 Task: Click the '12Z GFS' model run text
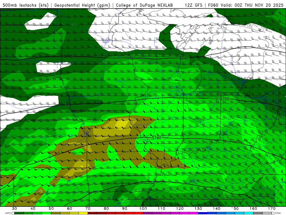[x=193, y=5]
